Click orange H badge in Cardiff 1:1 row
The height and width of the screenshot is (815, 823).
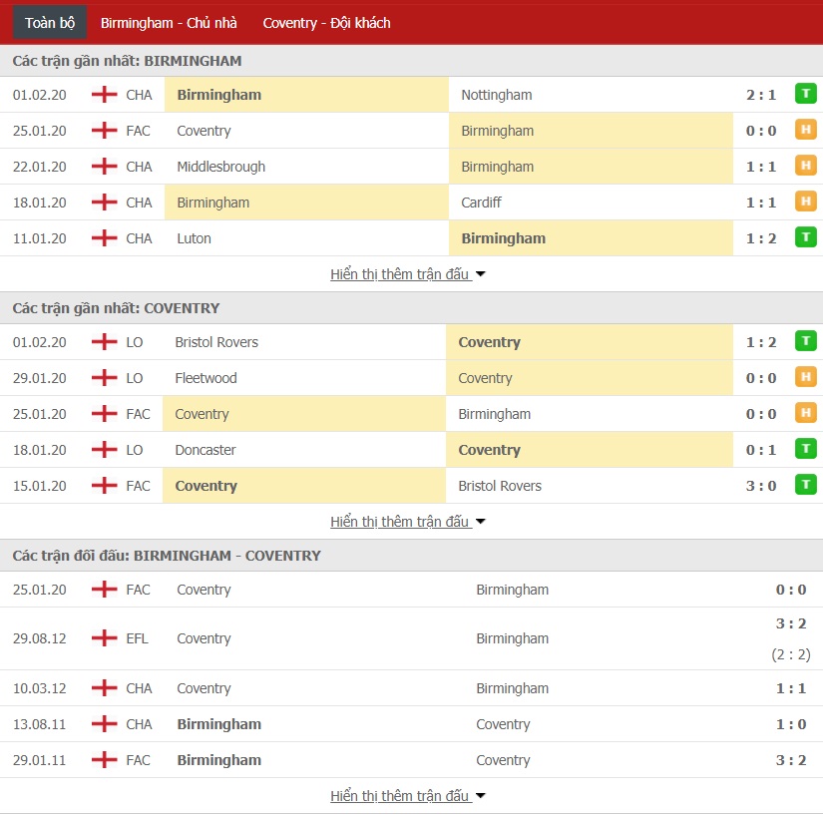tap(805, 202)
